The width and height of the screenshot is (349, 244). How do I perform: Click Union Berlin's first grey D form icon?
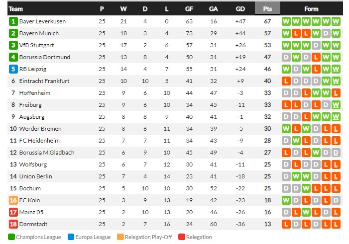point(286,176)
